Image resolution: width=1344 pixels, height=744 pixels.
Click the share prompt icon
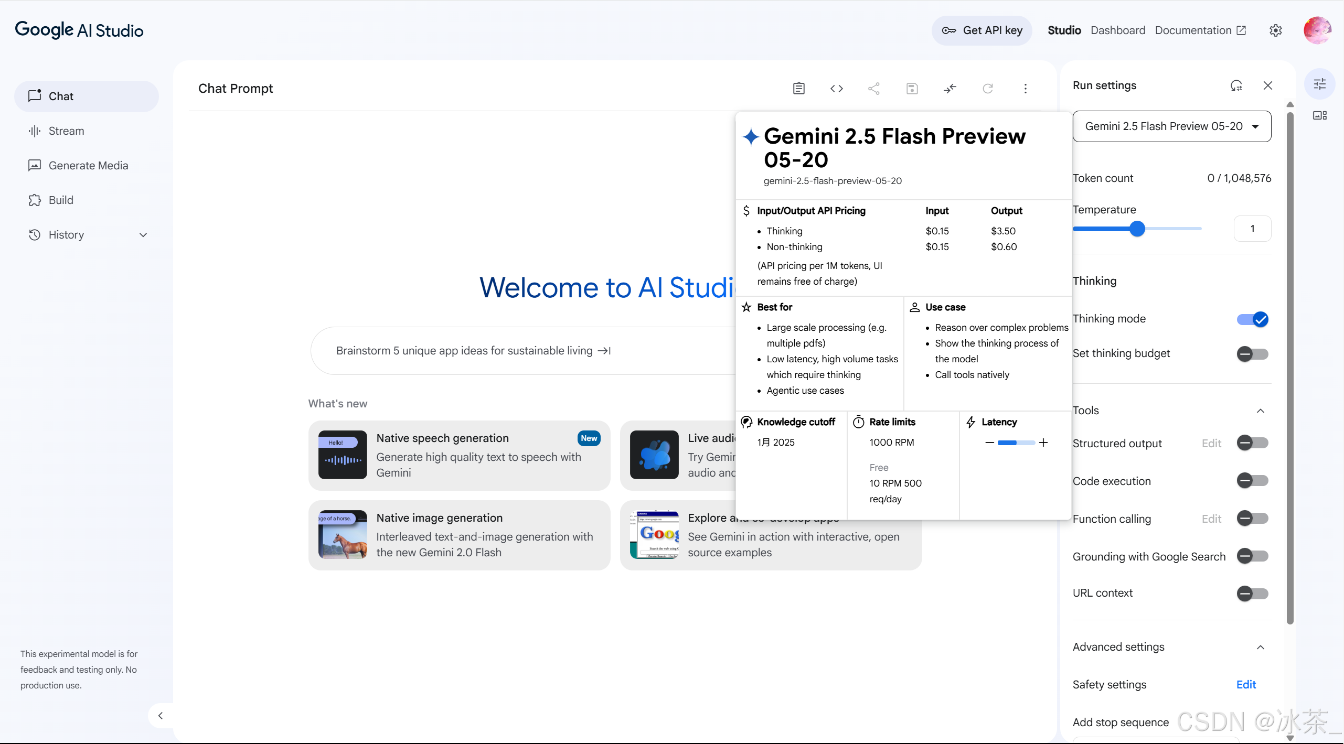tap(874, 89)
